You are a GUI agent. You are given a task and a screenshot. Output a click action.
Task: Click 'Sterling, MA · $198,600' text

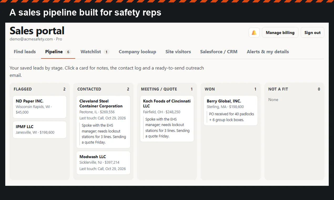pyautogui.click(x=225, y=107)
